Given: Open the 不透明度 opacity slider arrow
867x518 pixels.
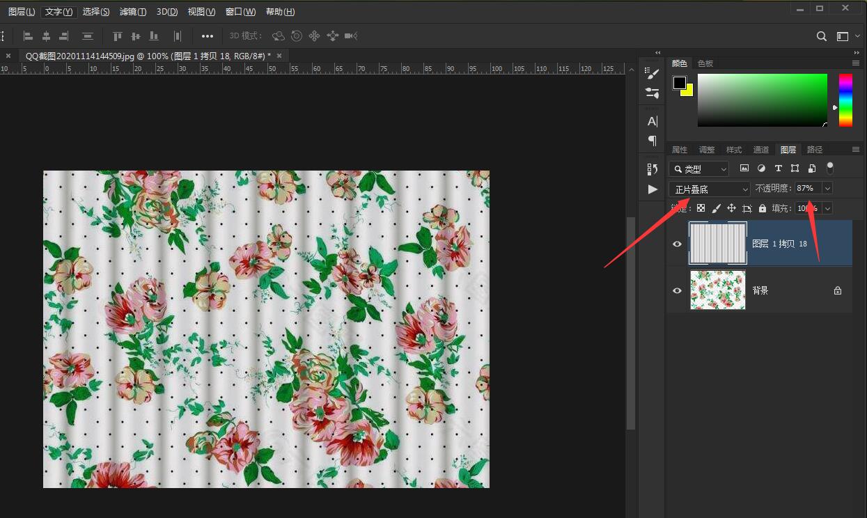Looking at the screenshot, I should coord(827,188).
